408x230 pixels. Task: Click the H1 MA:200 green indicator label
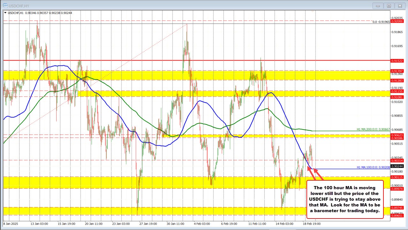(x=373, y=129)
